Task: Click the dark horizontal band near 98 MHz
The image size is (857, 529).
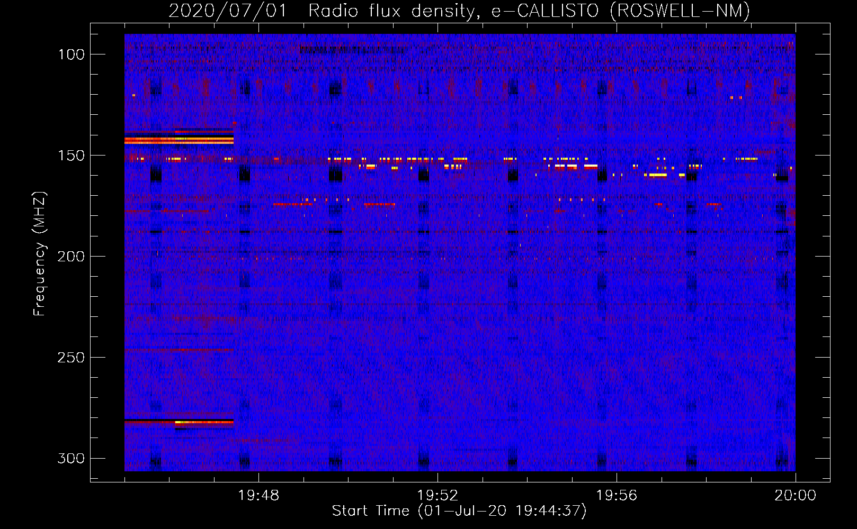Action: pos(352,50)
